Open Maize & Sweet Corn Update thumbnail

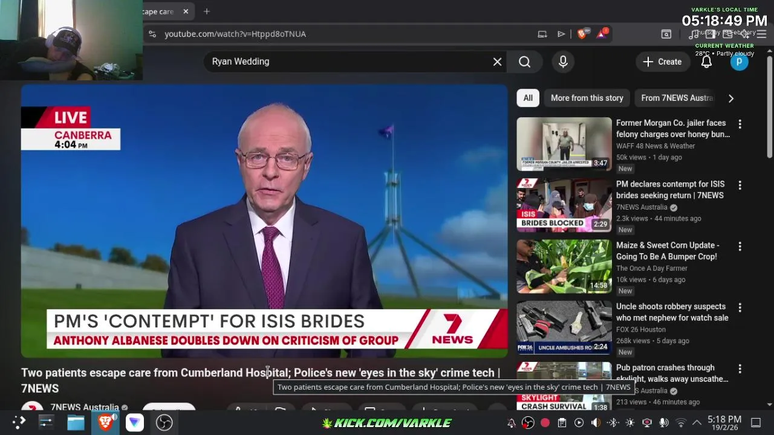tap(564, 266)
